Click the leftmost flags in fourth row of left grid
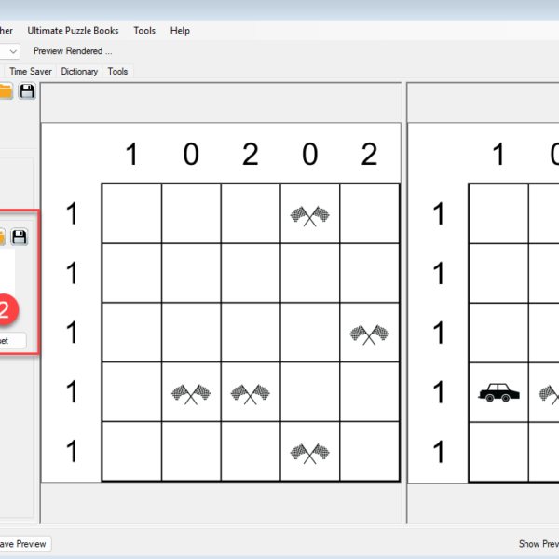Viewport: 559px width, 559px height. (x=191, y=393)
